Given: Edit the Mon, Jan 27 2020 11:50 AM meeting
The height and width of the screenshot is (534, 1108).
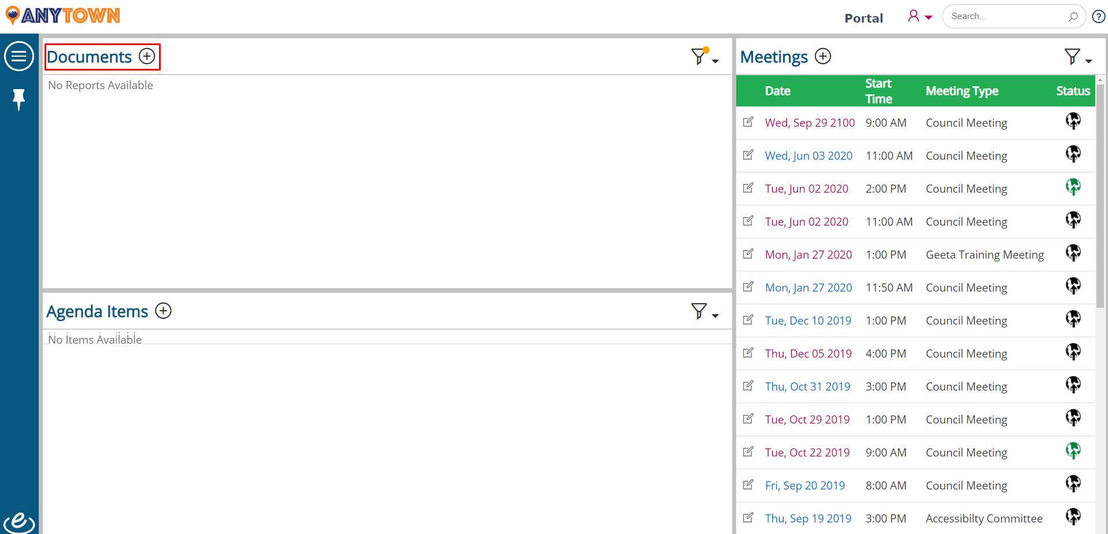Looking at the screenshot, I should (x=748, y=287).
